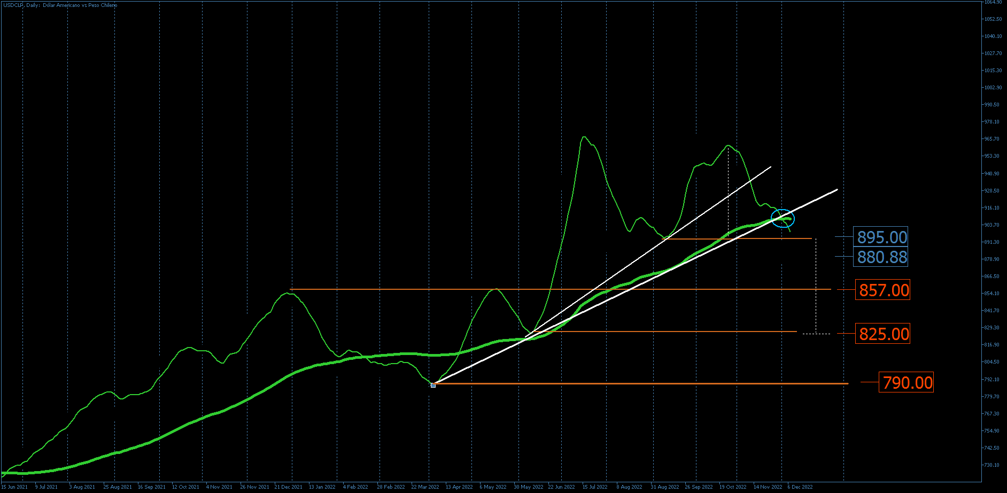
Task: Click the 903.70 price axis value
Action: click(x=991, y=225)
